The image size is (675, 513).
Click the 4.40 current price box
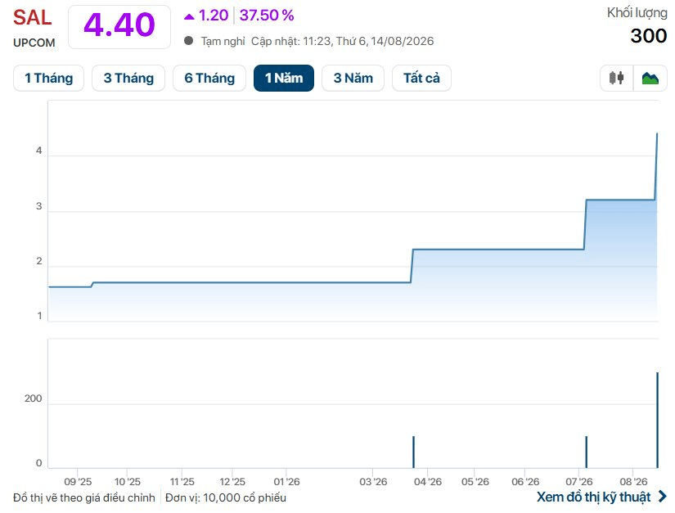click(x=119, y=26)
